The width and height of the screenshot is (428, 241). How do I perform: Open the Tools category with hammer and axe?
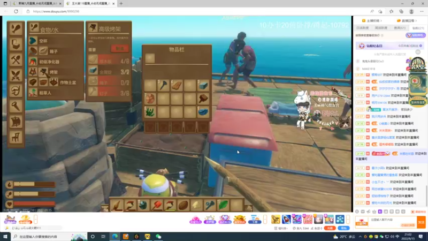click(16, 59)
